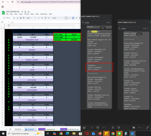Toggle italic formatting in Sheets toolbar

(x=76, y=18)
